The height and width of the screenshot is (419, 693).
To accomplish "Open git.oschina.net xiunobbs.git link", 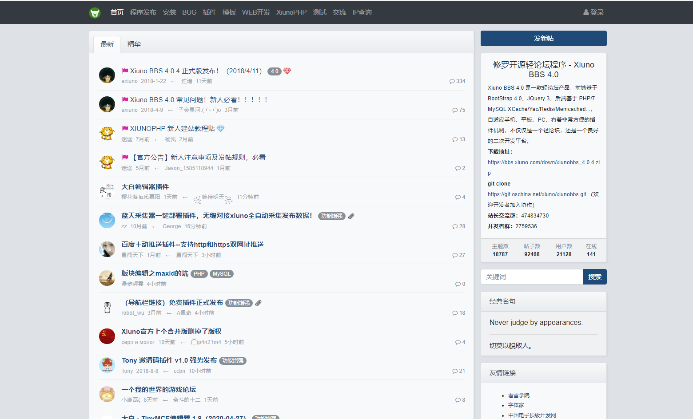I will tap(537, 194).
